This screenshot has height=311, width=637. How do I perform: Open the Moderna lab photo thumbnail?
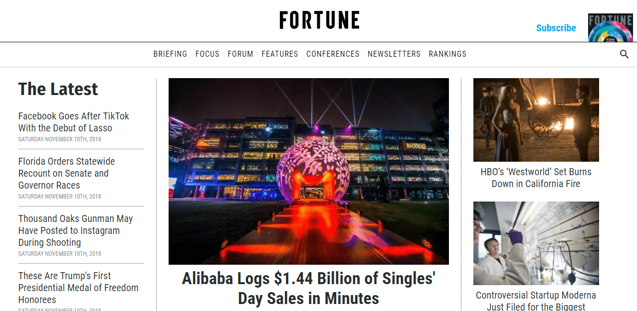(536, 243)
